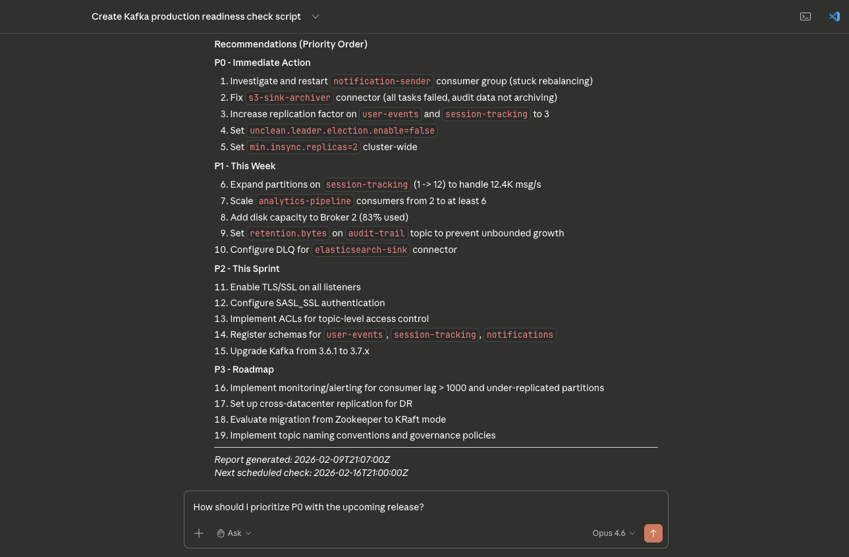Viewport: 849px width, 557px height.
Task: Click the blue VS Code icon
Action: (834, 16)
